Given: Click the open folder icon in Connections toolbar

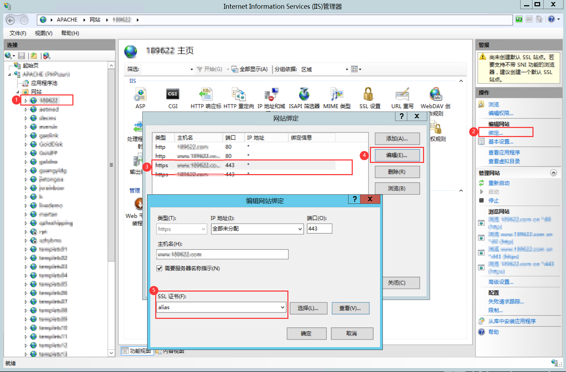Looking at the screenshot, I should click(34, 56).
